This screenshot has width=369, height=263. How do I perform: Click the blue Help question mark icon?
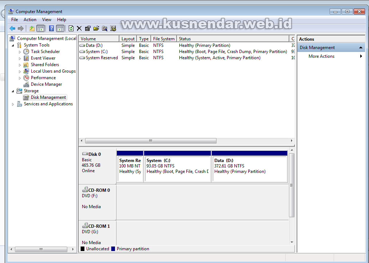coord(51,28)
